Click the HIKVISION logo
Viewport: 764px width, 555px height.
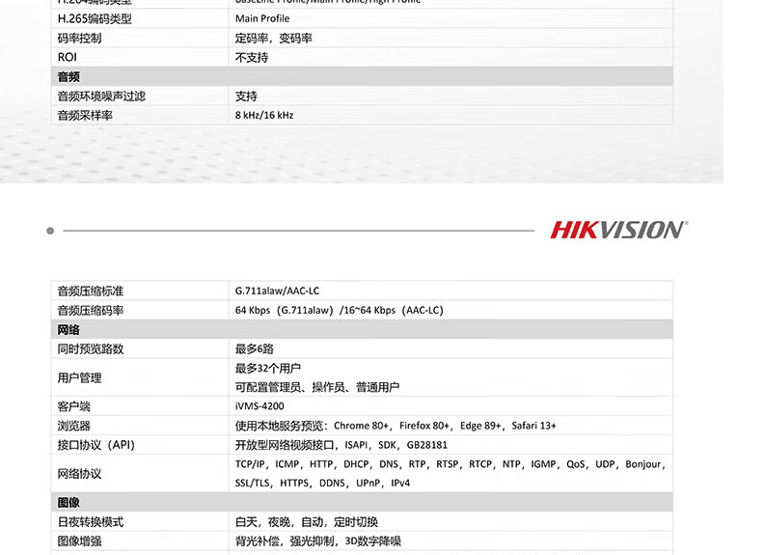[x=618, y=230]
